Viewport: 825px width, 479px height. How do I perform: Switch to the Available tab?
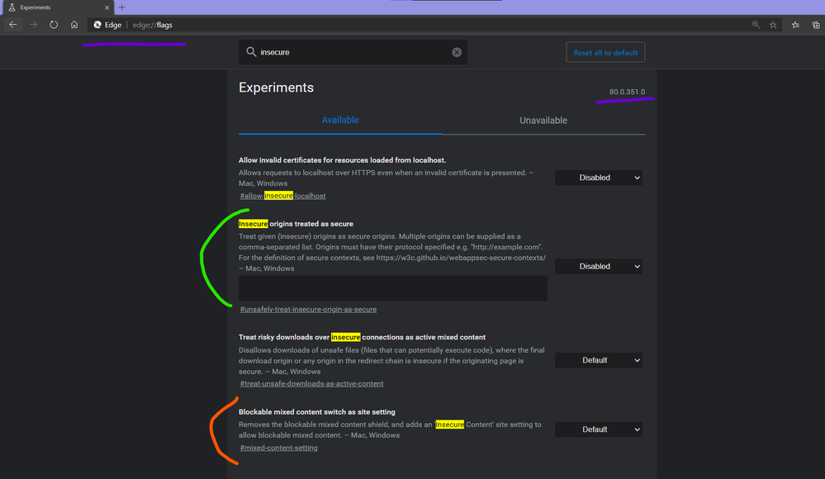click(340, 120)
